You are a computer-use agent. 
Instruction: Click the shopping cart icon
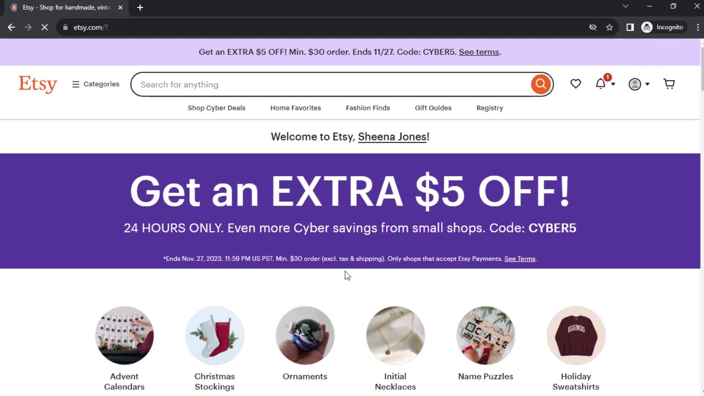669,84
